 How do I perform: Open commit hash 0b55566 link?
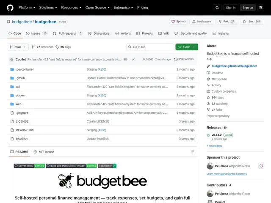[x=148, y=59]
